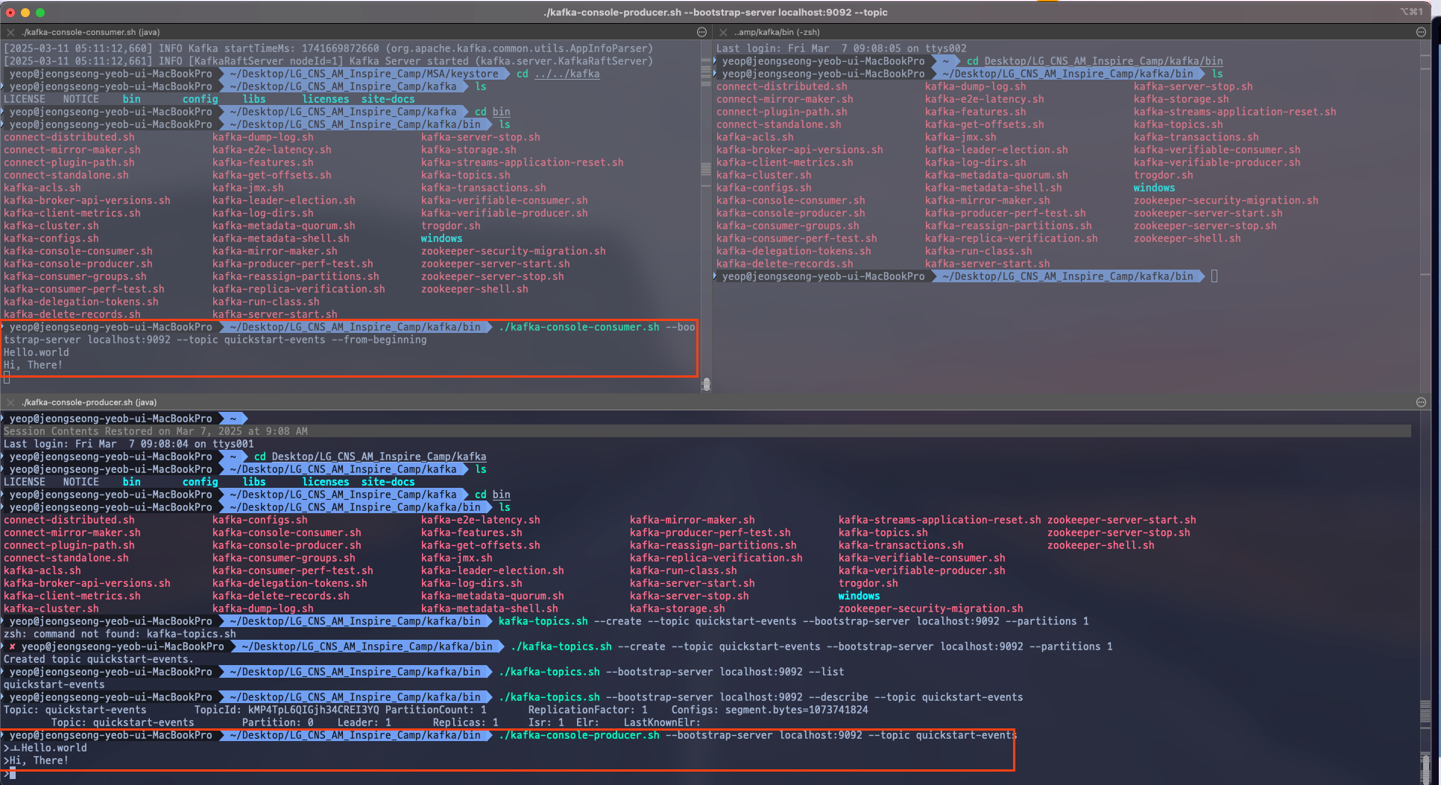The image size is (1441, 785).
Task: Close the terminal window with the red button
Action: pyautogui.click(x=10, y=13)
